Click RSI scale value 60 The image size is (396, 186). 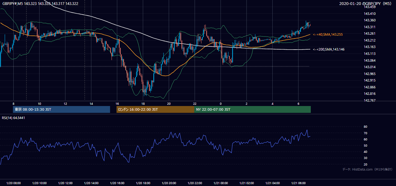tap(365, 139)
